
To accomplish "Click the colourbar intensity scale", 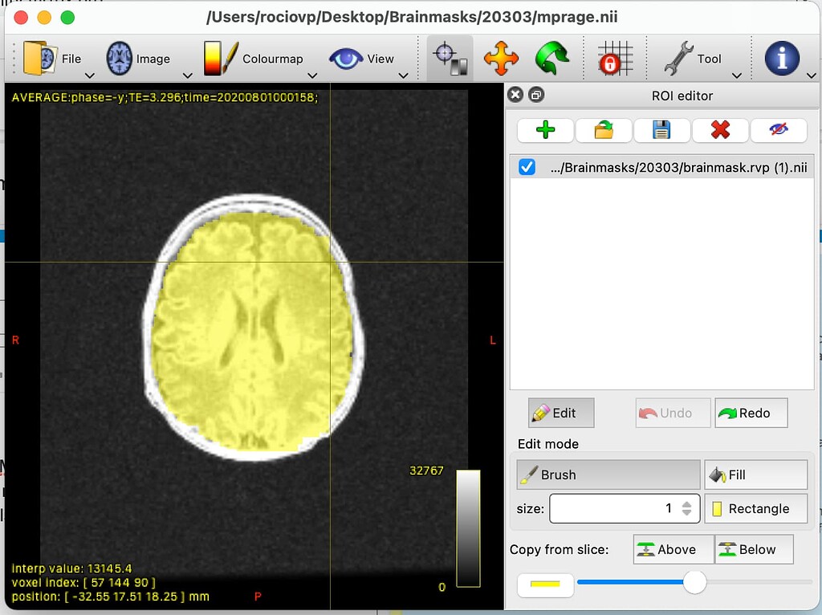I will [468, 528].
